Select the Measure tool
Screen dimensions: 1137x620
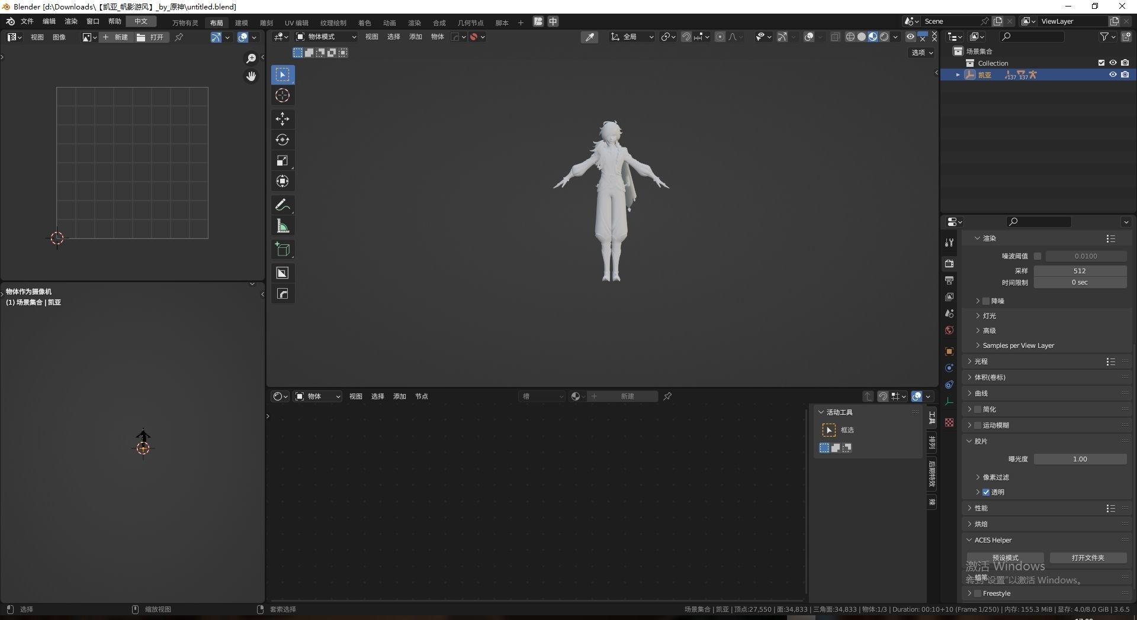click(x=282, y=225)
